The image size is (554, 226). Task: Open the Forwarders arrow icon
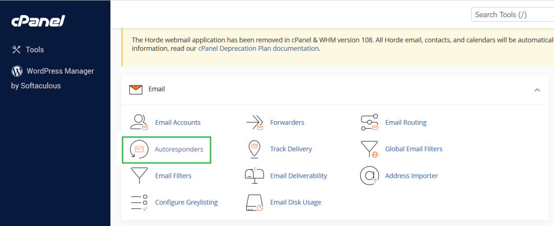coord(254,122)
